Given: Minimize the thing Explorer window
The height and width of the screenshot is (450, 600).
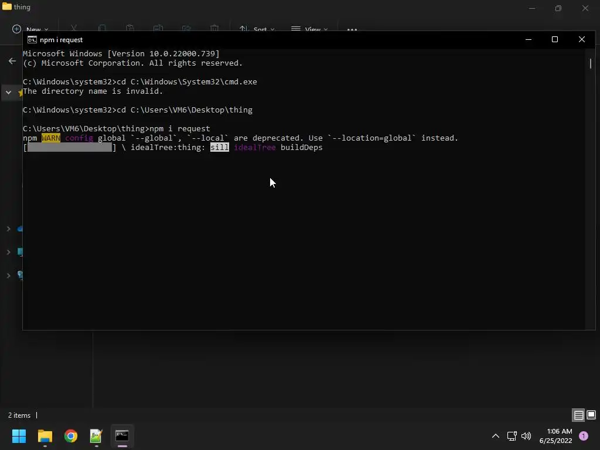Looking at the screenshot, I should tap(532, 8).
